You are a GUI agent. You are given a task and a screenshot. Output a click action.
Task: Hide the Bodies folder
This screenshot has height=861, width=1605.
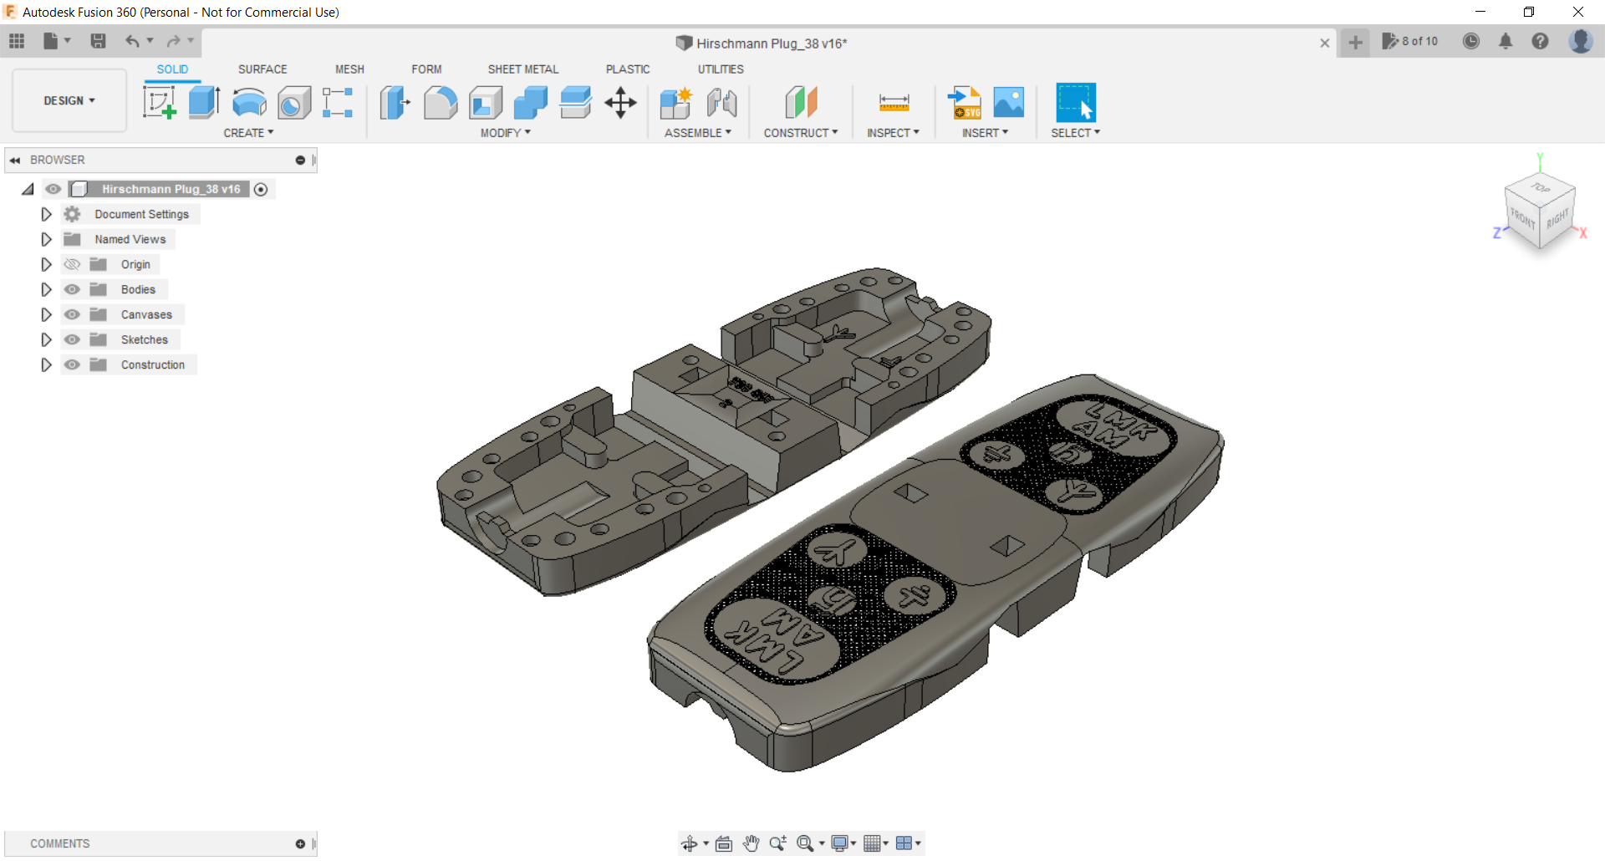(x=72, y=289)
